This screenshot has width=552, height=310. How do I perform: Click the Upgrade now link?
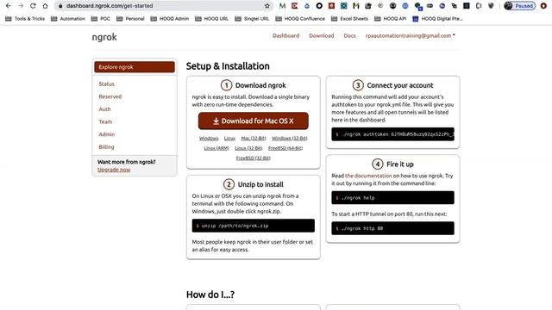point(114,170)
